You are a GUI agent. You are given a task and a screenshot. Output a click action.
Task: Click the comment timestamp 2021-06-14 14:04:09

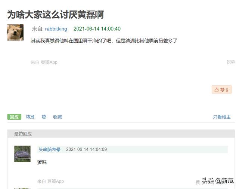86,149
